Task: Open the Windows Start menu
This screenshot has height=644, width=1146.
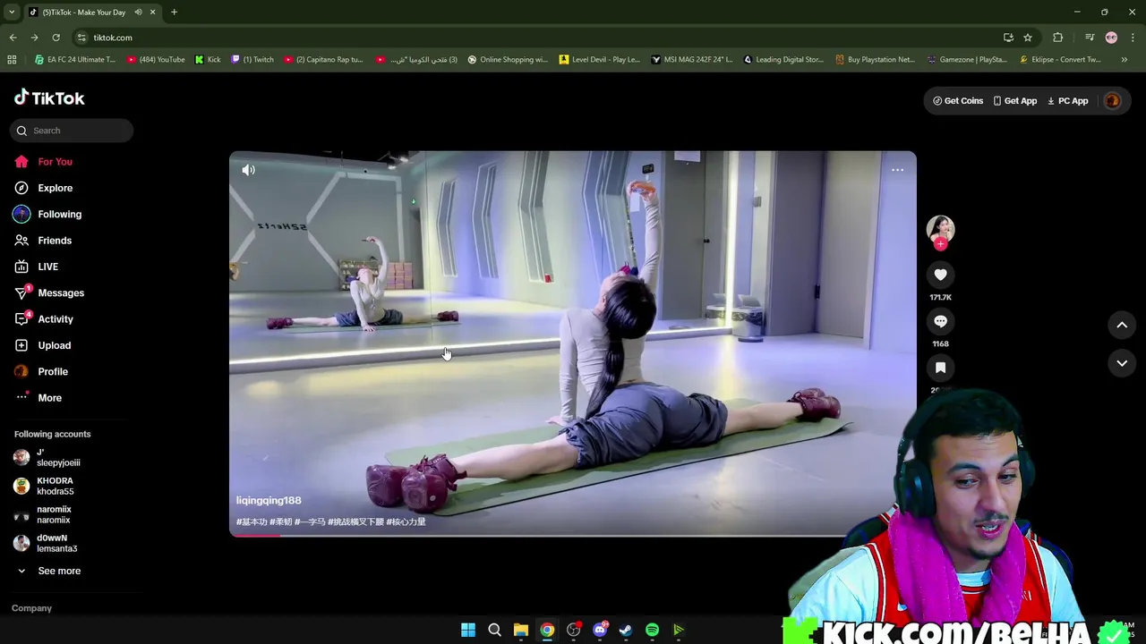Action: [468, 631]
